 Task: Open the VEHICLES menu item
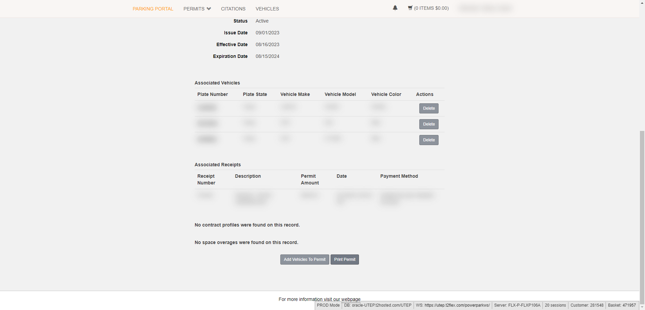point(267,9)
